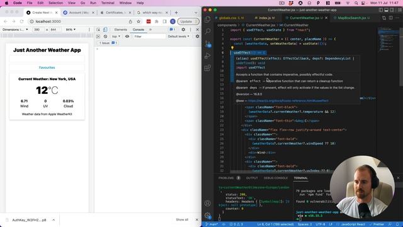The image size is (403, 227).
Task: Open Run and Debug view in VS Code
Action: pos(208,55)
